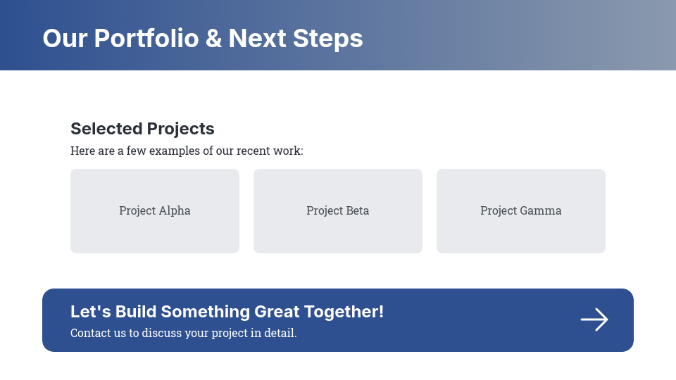Click the "Our Portfolio & Next Steps" title
The width and height of the screenshot is (676, 380).
(x=203, y=38)
